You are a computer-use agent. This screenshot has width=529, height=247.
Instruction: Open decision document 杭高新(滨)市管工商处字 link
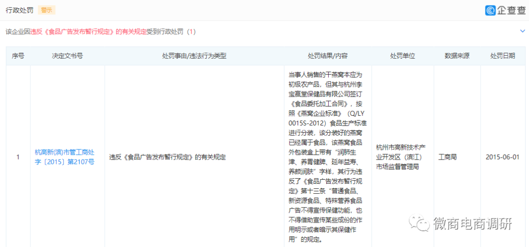point(65,157)
